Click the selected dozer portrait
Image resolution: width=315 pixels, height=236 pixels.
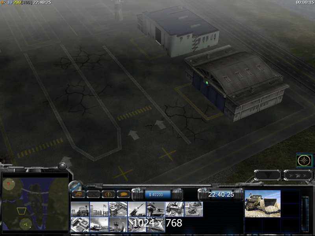coord(263,203)
